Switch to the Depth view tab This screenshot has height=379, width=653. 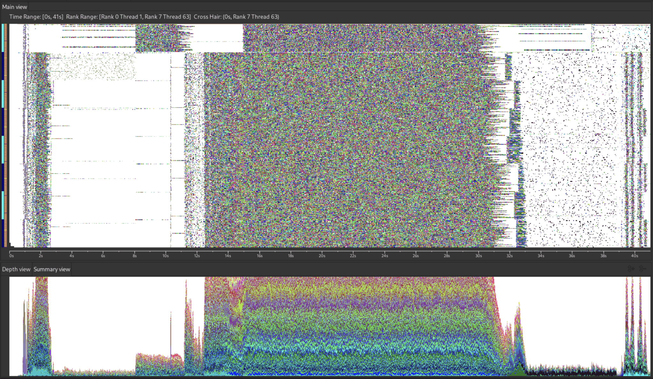coord(16,269)
